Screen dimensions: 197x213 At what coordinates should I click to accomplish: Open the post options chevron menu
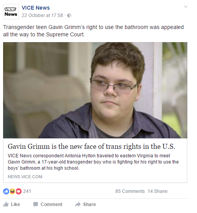pos(186,7)
